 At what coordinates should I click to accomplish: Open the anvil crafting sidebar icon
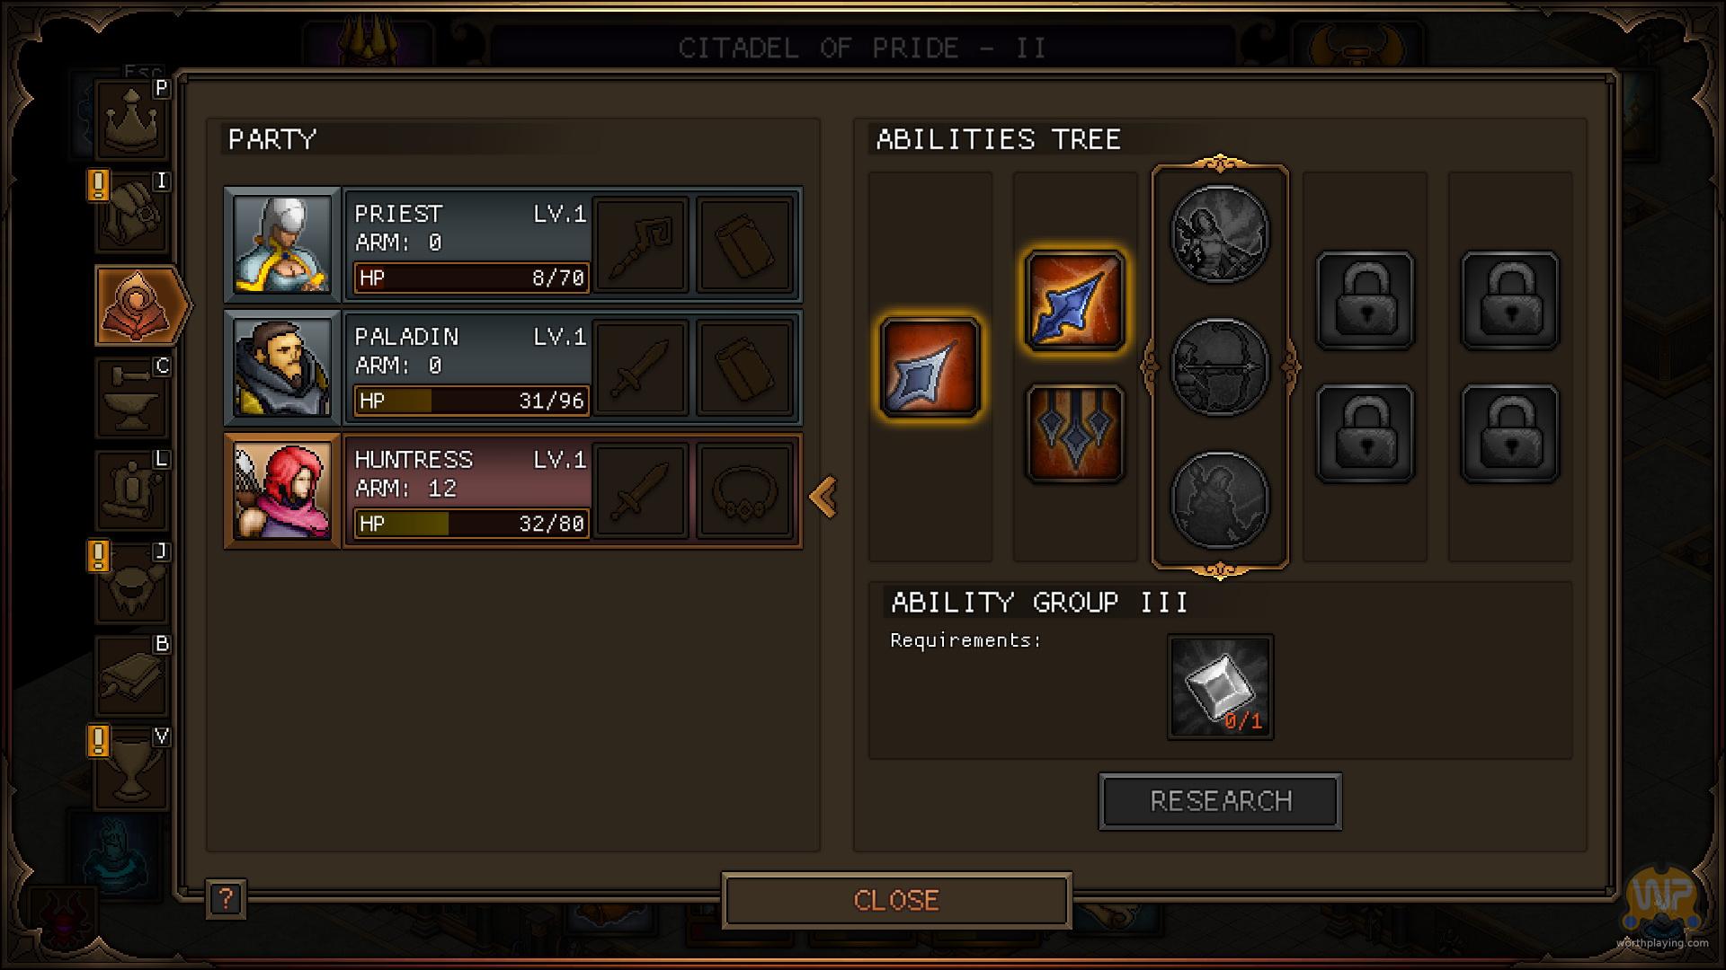[x=132, y=397]
